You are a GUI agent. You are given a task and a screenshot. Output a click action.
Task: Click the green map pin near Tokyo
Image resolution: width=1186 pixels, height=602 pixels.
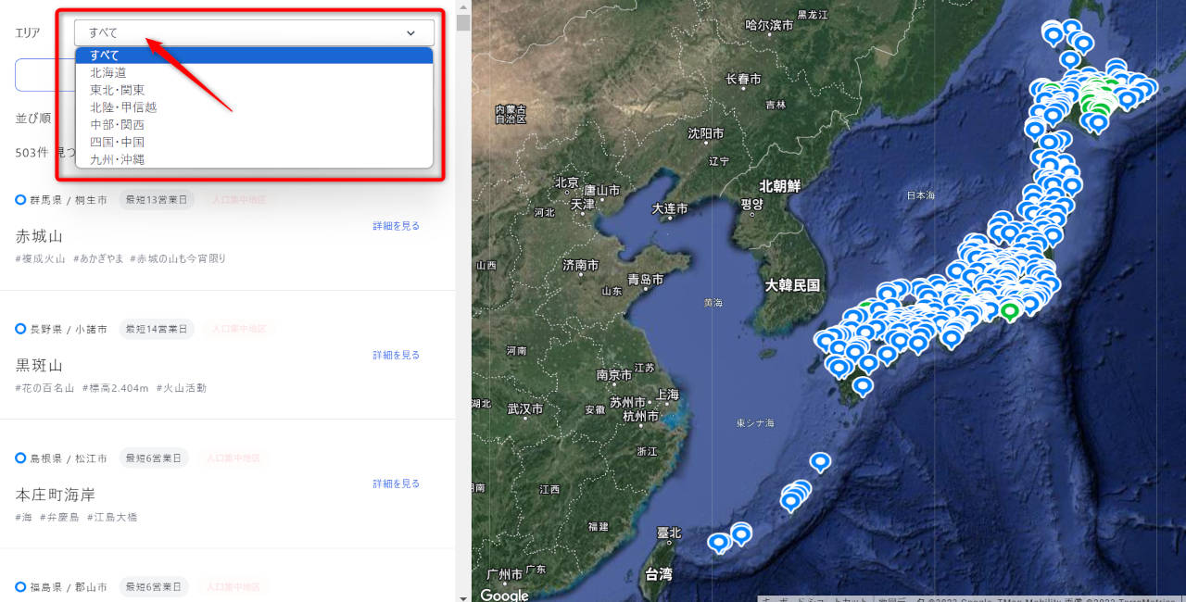pos(1010,308)
